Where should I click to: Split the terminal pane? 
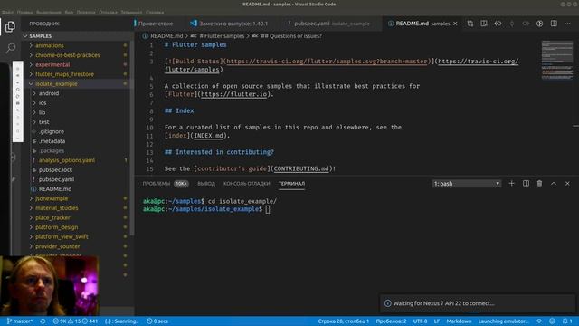pyautogui.click(x=526, y=183)
